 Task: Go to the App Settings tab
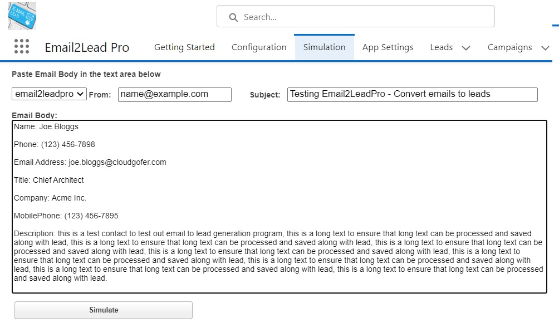point(388,47)
